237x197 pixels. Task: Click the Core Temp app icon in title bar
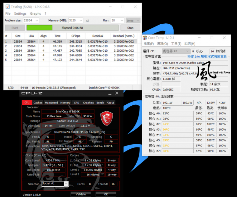145,38
